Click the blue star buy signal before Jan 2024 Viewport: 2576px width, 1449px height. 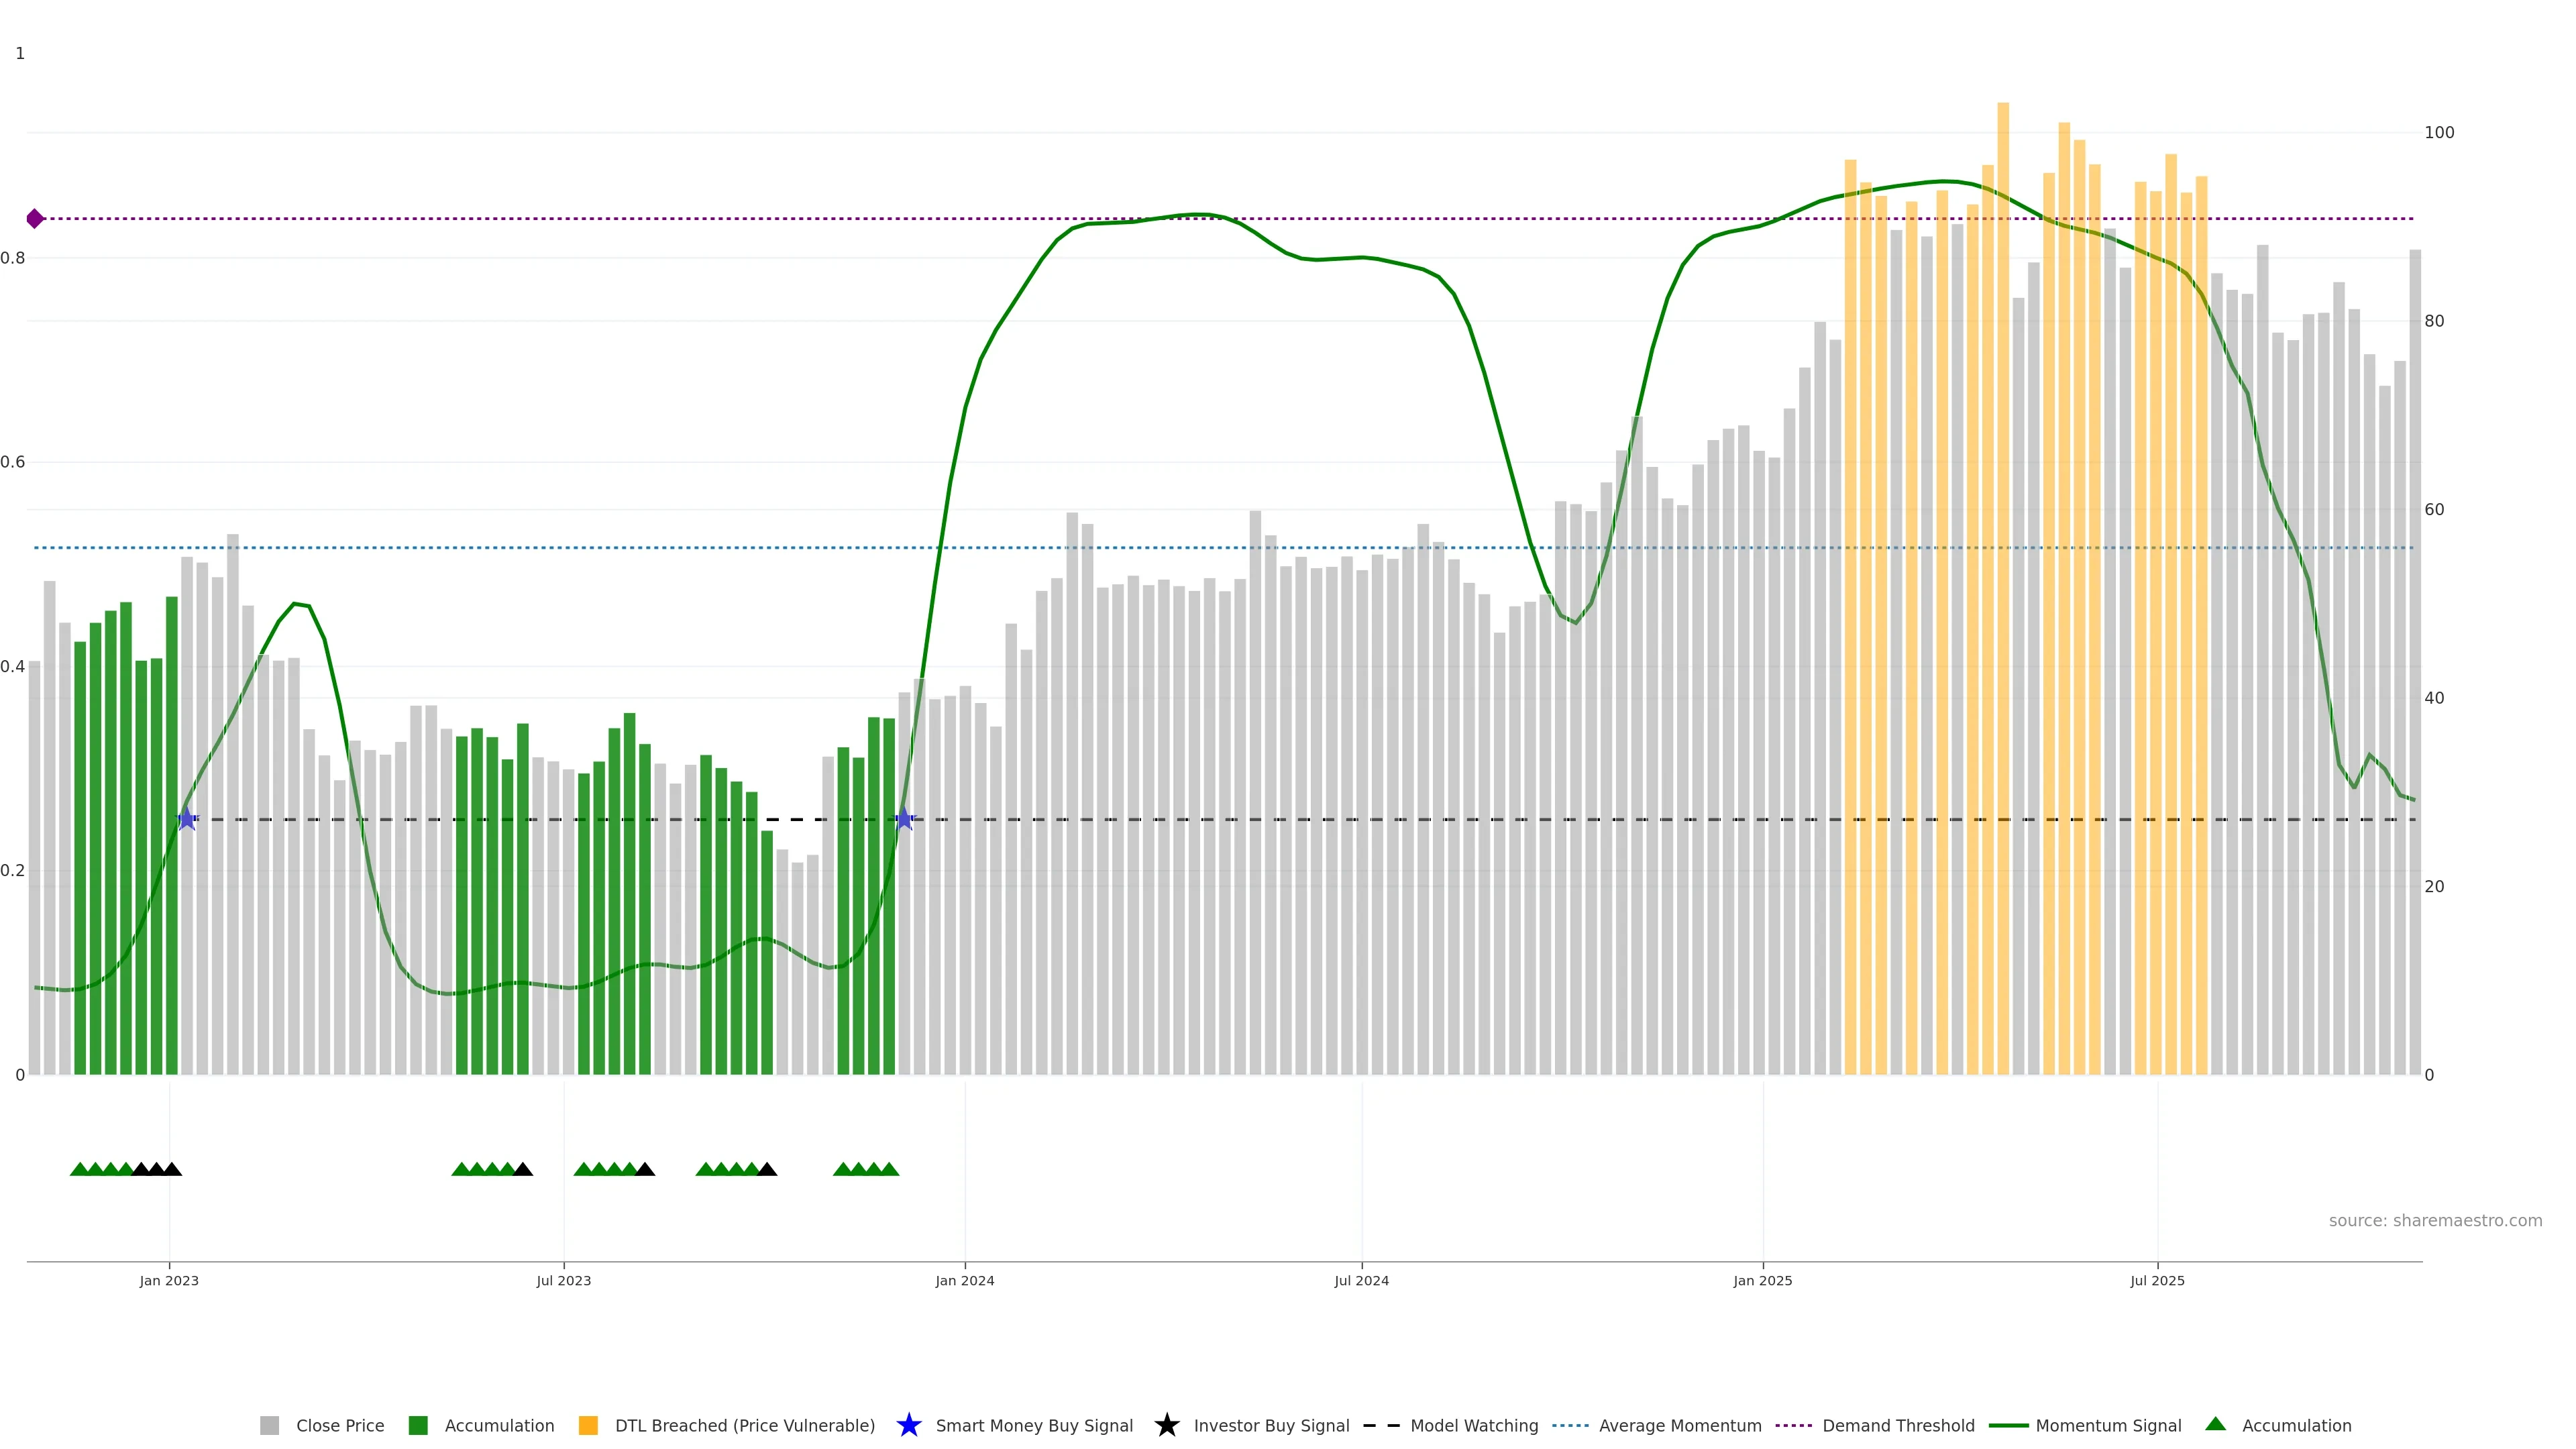pyautogui.click(x=904, y=819)
